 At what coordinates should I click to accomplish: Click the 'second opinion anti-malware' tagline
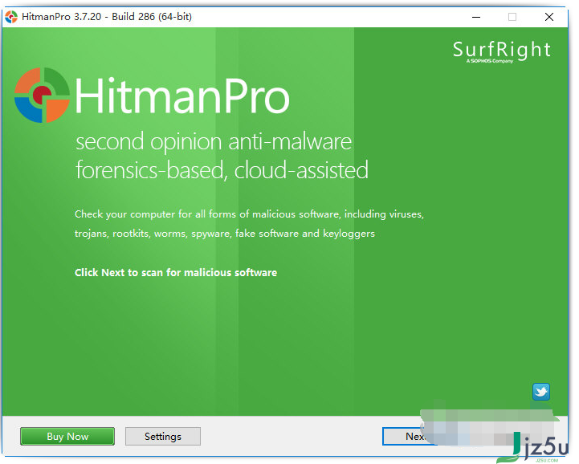coord(214,142)
